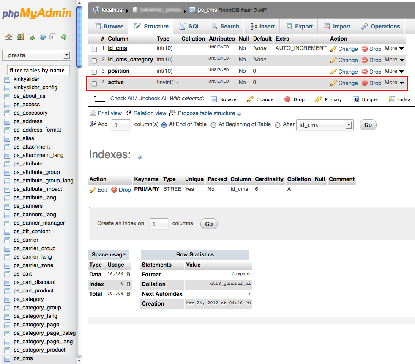Click the red Drop icon for PRIMARY index

[114, 190]
